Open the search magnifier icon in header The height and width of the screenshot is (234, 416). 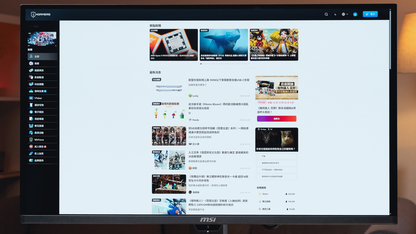326,14
